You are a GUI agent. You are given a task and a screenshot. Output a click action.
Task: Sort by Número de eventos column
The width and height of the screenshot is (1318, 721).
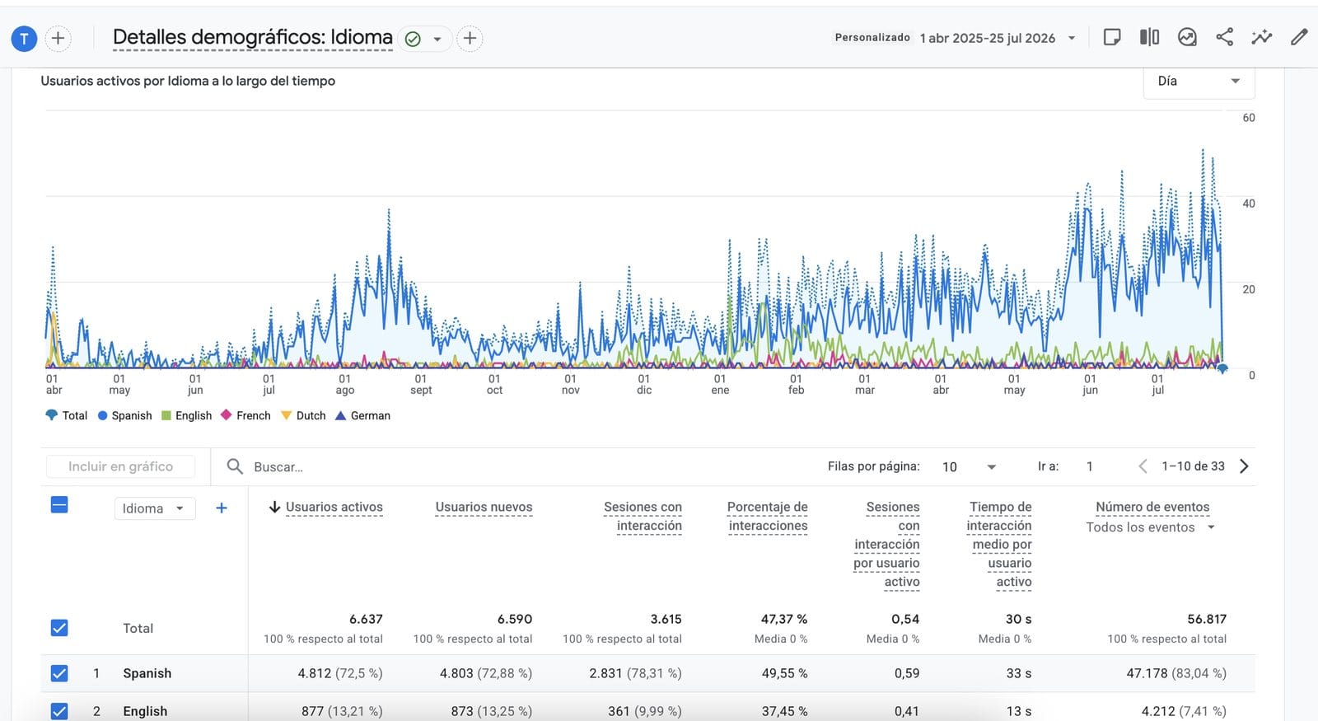coord(1152,507)
